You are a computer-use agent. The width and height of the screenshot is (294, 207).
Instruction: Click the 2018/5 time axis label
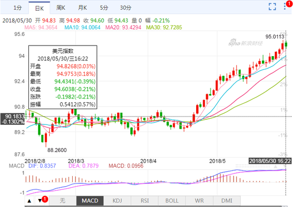pos(218,161)
